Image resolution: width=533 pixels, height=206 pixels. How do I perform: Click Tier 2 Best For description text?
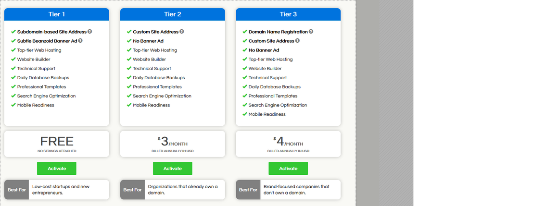(183, 190)
